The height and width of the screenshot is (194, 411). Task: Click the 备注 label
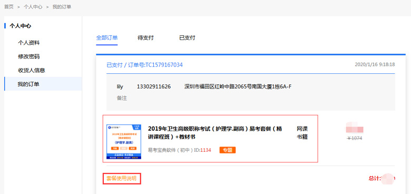[x=122, y=98]
